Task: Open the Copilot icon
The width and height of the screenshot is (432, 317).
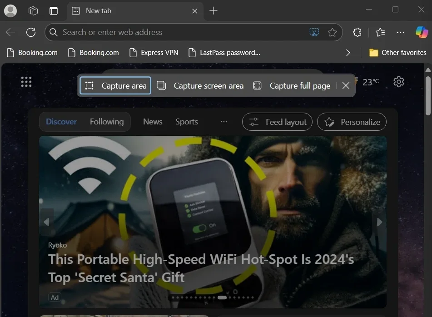Action: coord(422,32)
